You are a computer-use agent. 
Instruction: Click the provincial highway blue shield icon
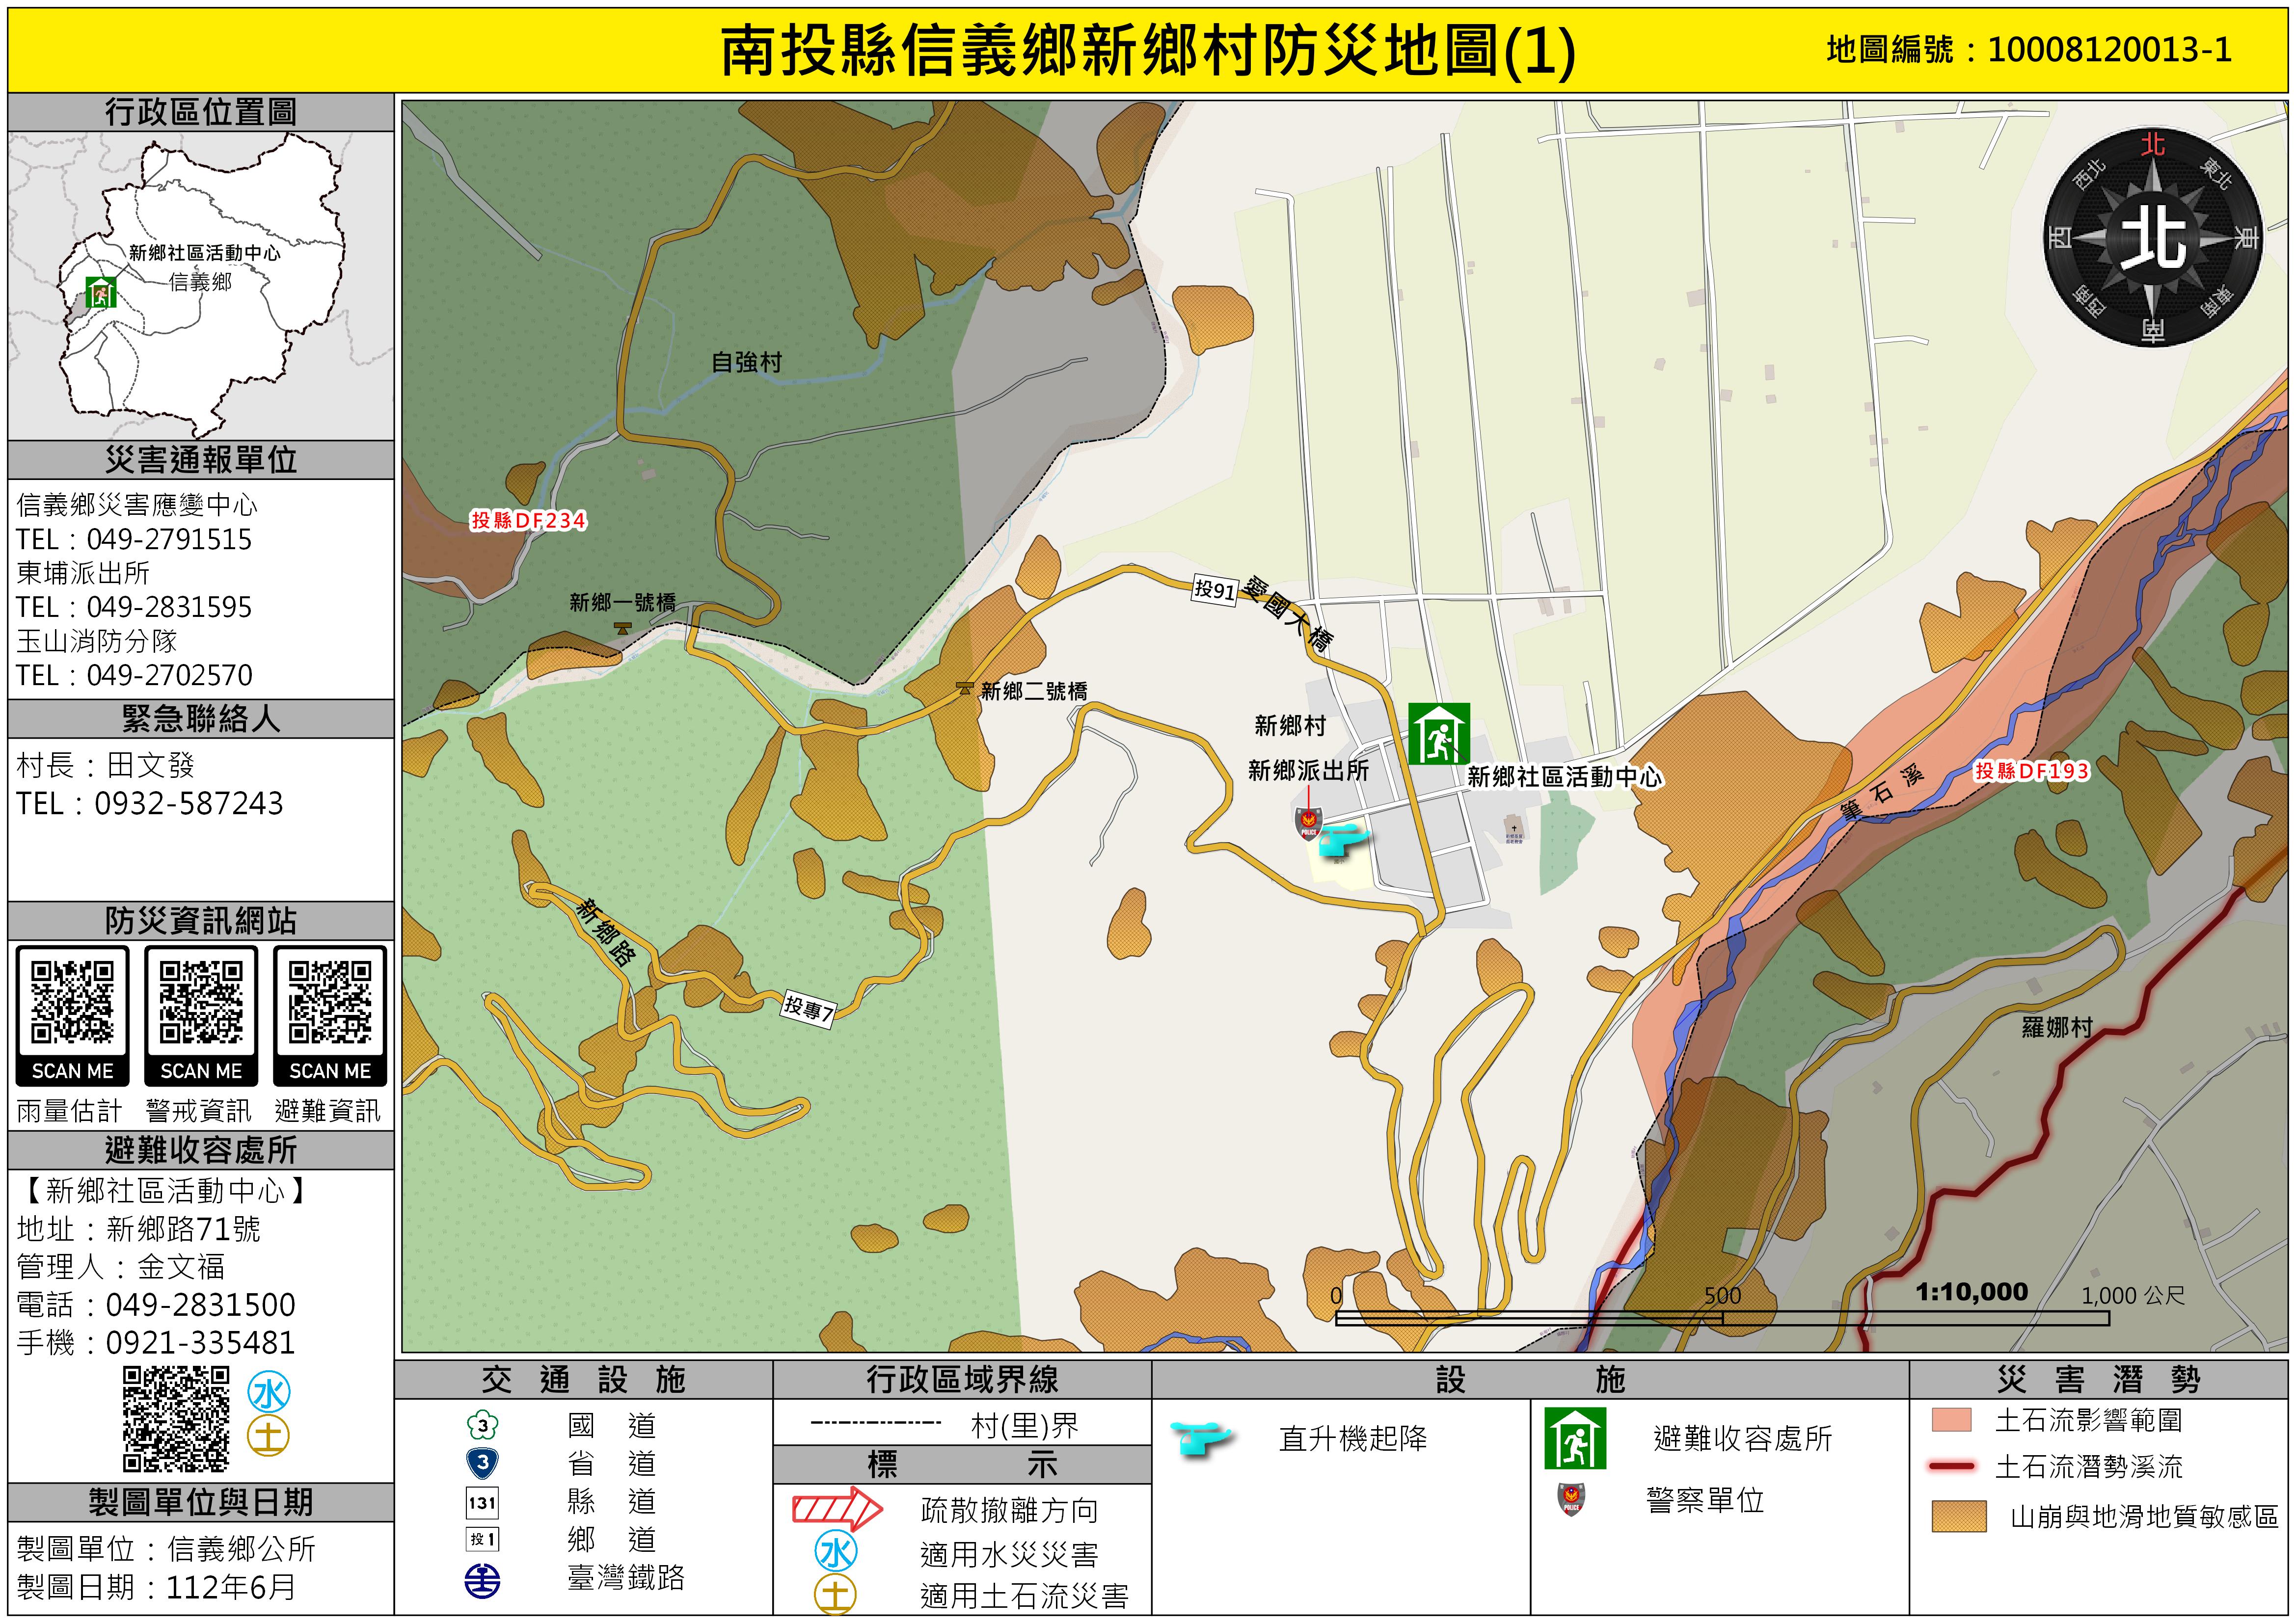[482, 1463]
